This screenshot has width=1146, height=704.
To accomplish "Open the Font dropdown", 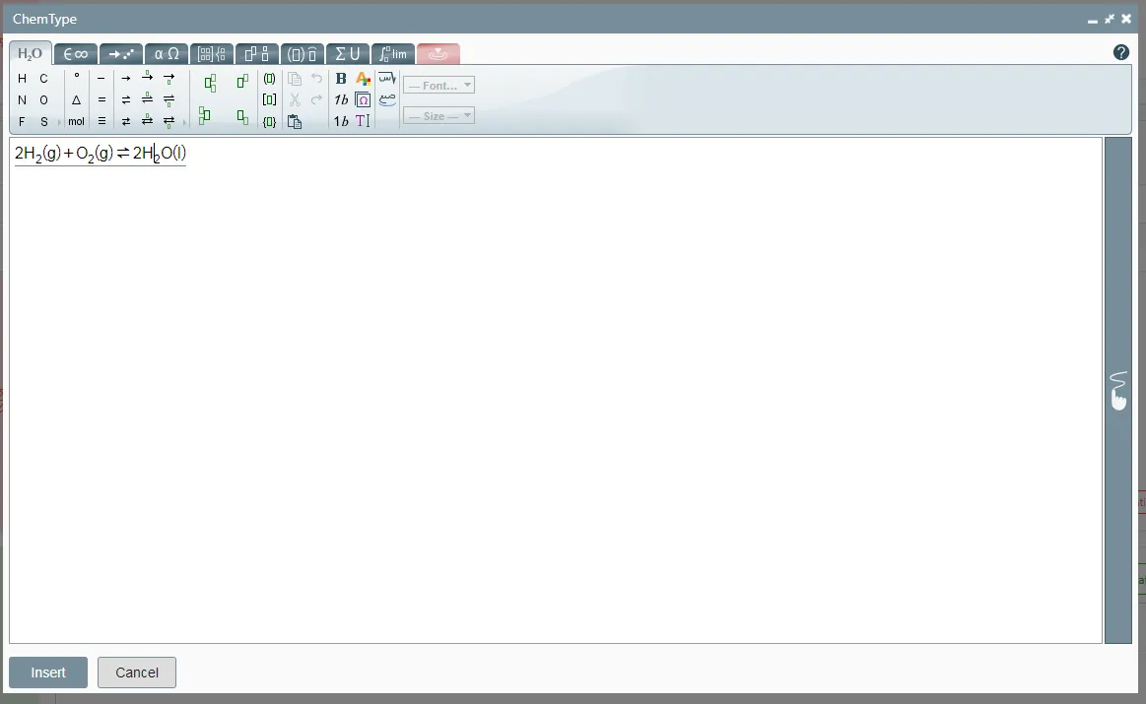I will click(438, 86).
